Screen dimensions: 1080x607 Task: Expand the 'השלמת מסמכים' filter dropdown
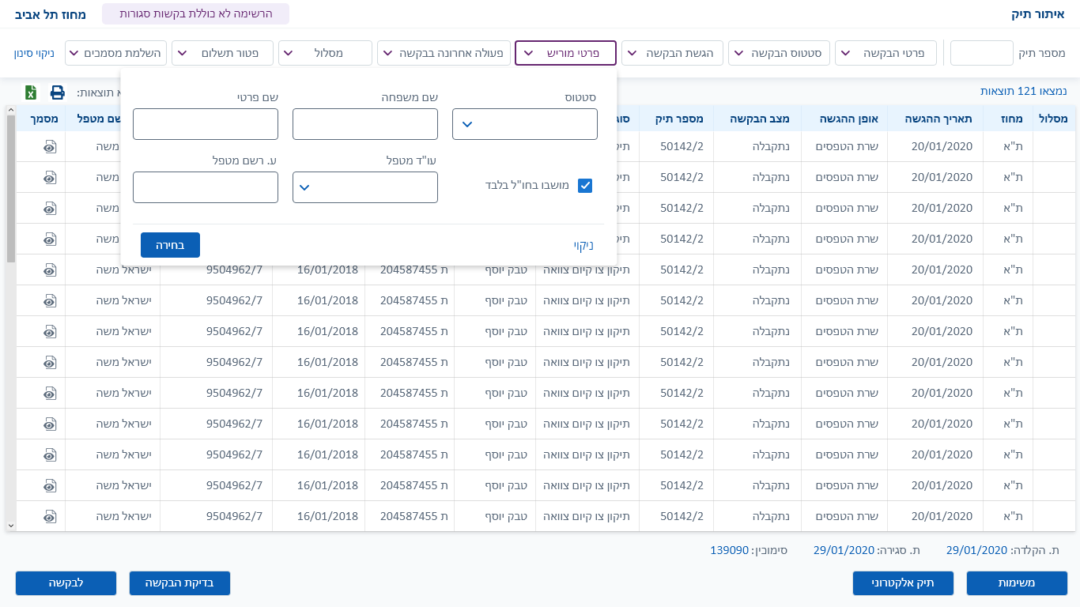coord(115,53)
